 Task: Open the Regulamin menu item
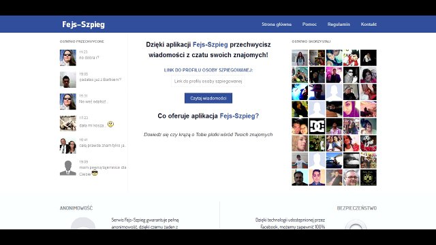[339, 24]
